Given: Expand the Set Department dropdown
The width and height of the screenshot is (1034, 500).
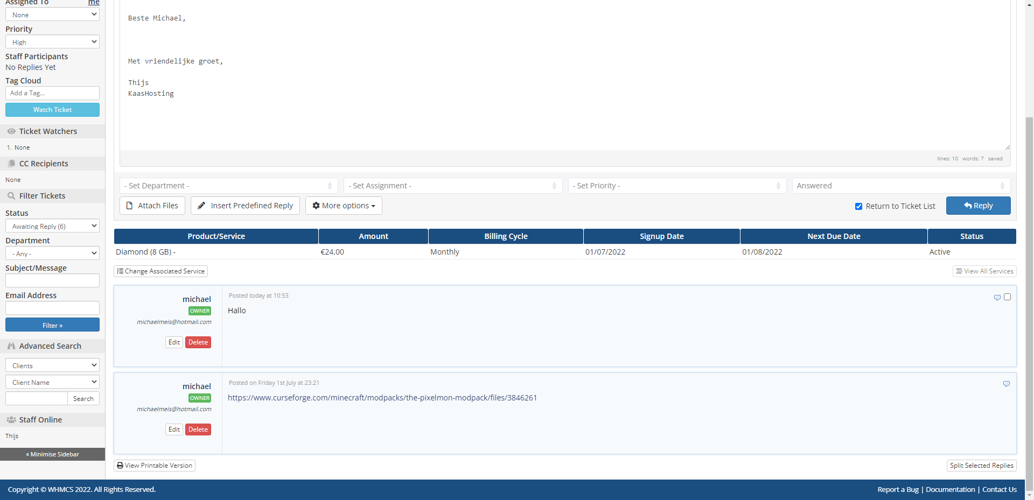Looking at the screenshot, I should click(x=228, y=186).
